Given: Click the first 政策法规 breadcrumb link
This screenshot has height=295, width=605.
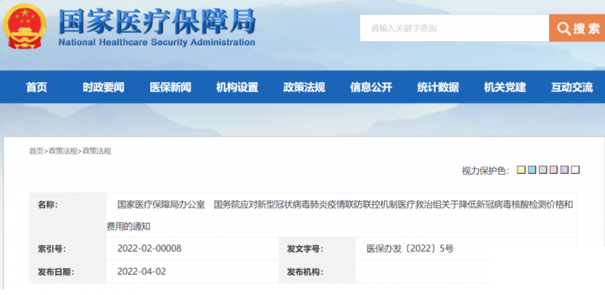Looking at the screenshot, I should tap(63, 151).
